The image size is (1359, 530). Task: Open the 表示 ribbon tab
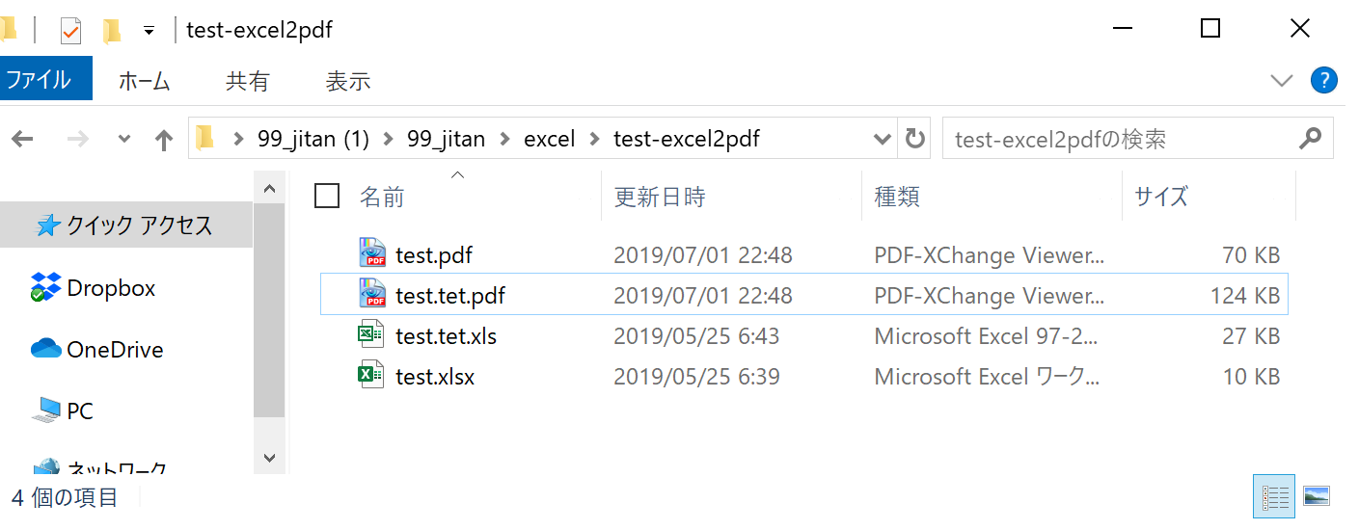coord(347,81)
